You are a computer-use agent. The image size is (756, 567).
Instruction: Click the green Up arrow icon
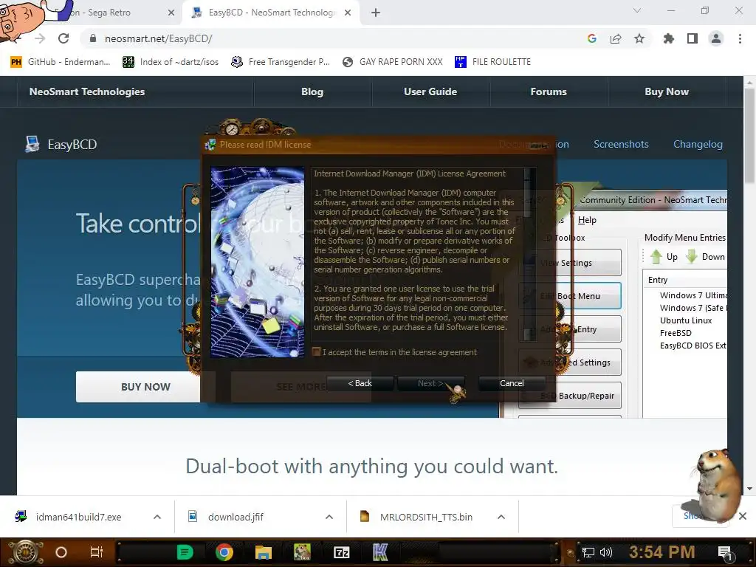pyautogui.click(x=656, y=256)
